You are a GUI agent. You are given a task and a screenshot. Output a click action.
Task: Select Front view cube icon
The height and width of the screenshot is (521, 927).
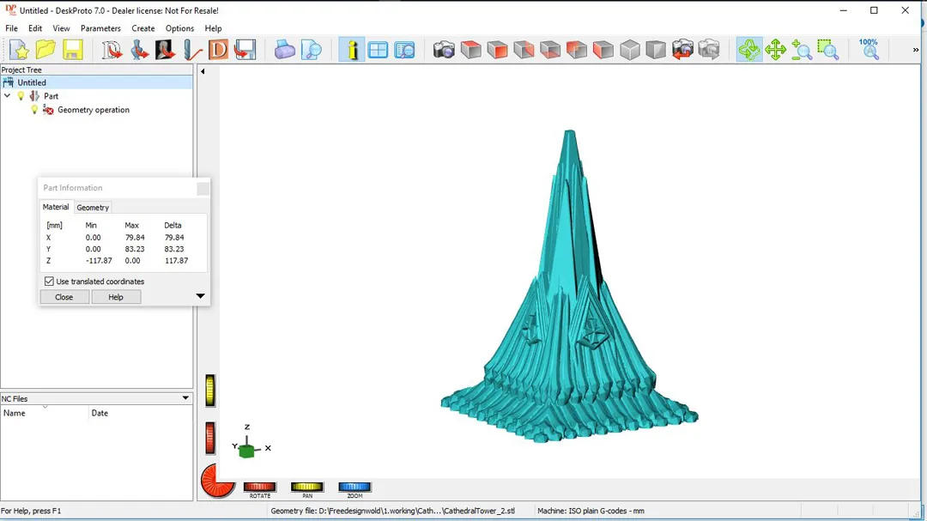pos(497,50)
